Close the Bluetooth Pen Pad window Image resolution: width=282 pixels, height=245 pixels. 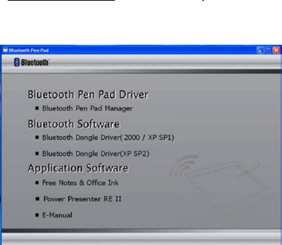(x=276, y=50)
